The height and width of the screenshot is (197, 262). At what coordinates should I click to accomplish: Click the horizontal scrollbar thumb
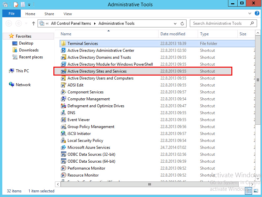tap(149, 184)
